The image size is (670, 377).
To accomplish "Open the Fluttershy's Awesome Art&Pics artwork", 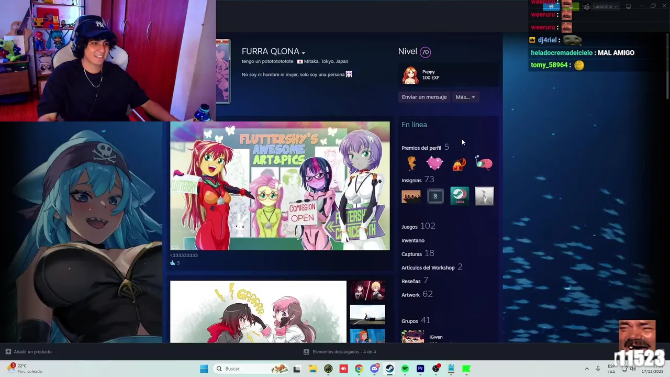I will click(x=280, y=186).
